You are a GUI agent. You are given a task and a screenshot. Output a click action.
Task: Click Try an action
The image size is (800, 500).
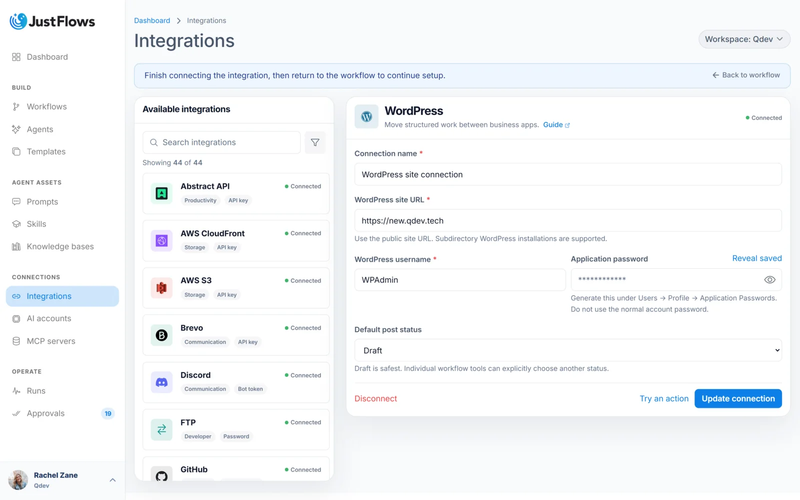point(664,399)
